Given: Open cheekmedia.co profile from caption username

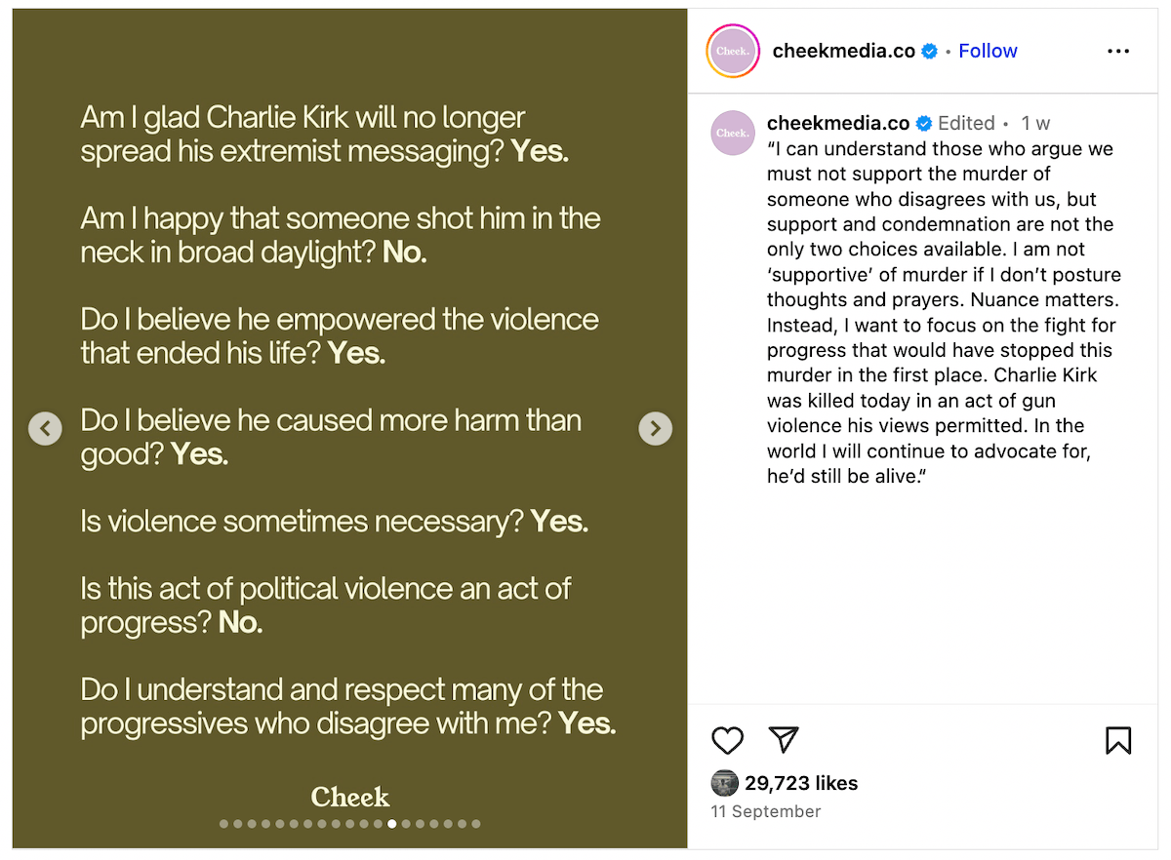Looking at the screenshot, I should pyautogui.click(x=838, y=123).
